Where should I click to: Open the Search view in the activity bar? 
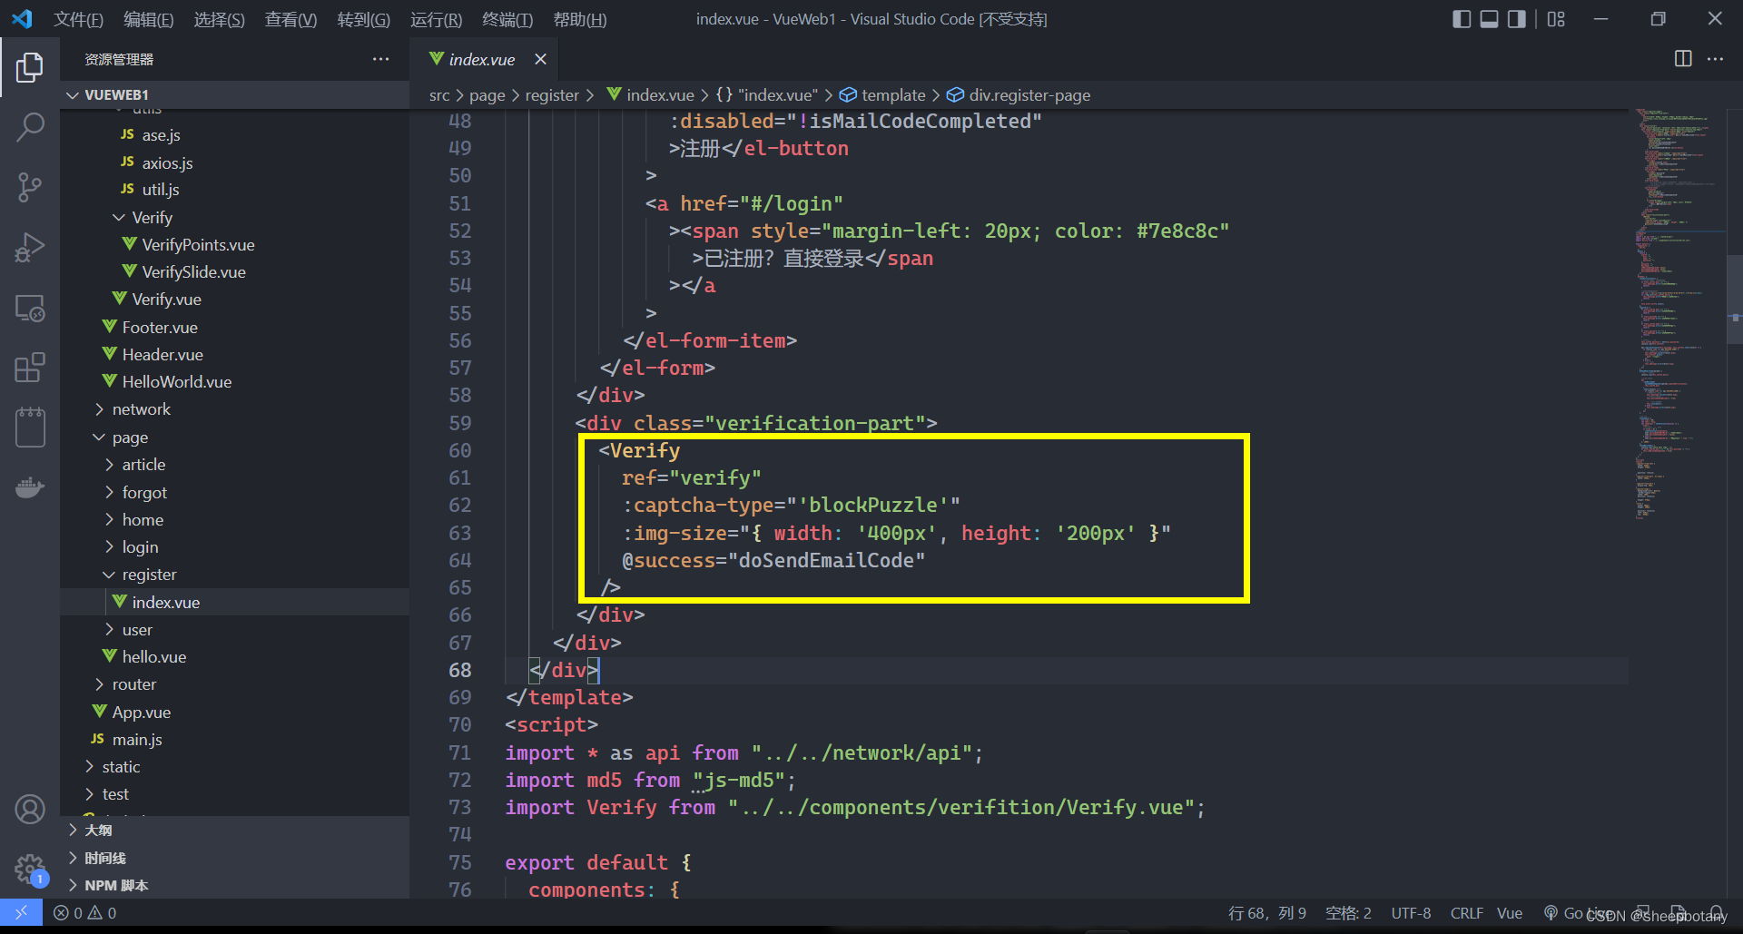click(31, 126)
